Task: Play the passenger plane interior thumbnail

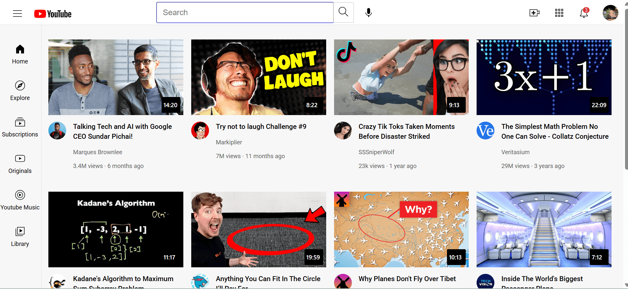Action: (544, 229)
